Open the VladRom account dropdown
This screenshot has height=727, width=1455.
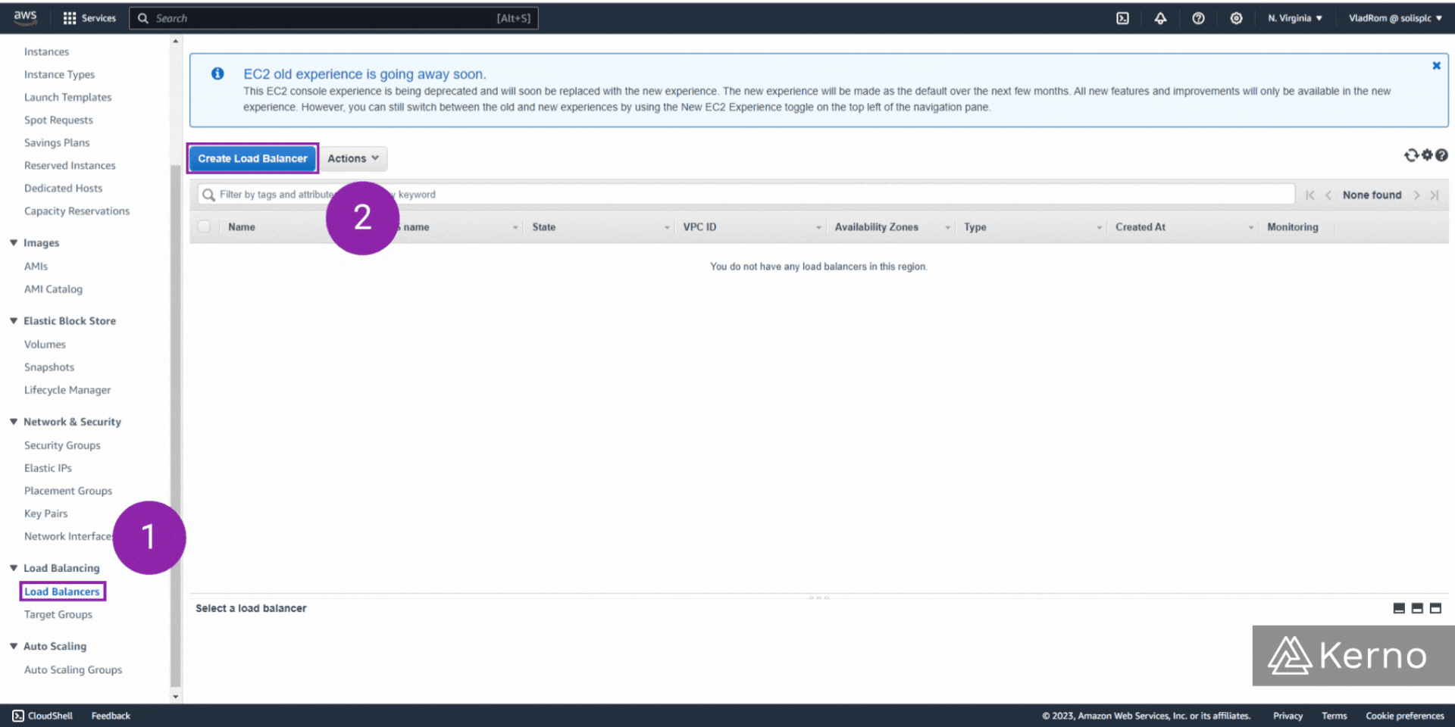coord(1395,18)
